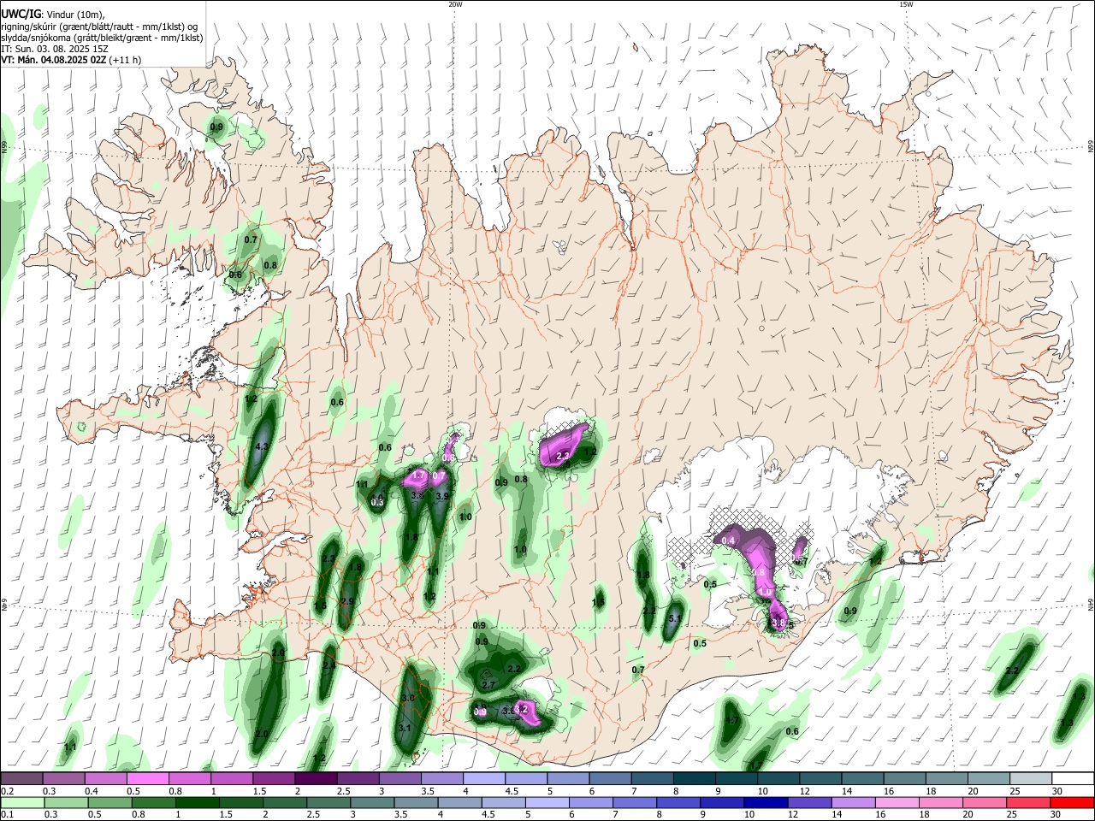
Task: Select the bottom-row legend swatch between 10 and 12
Action: pos(766,802)
